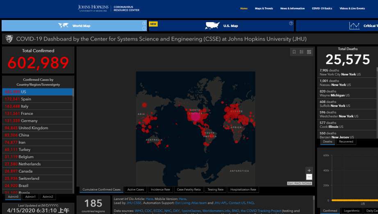Select Italy in the confirmed cases list
The width and height of the screenshot is (378, 214).
(x=37, y=106)
